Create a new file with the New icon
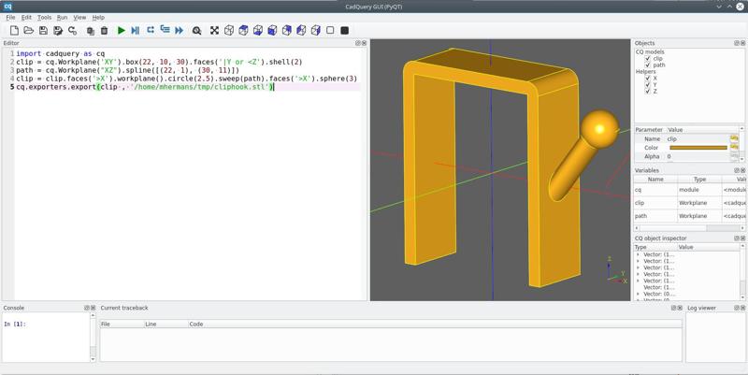The image size is (748, 375). (14, 31)
